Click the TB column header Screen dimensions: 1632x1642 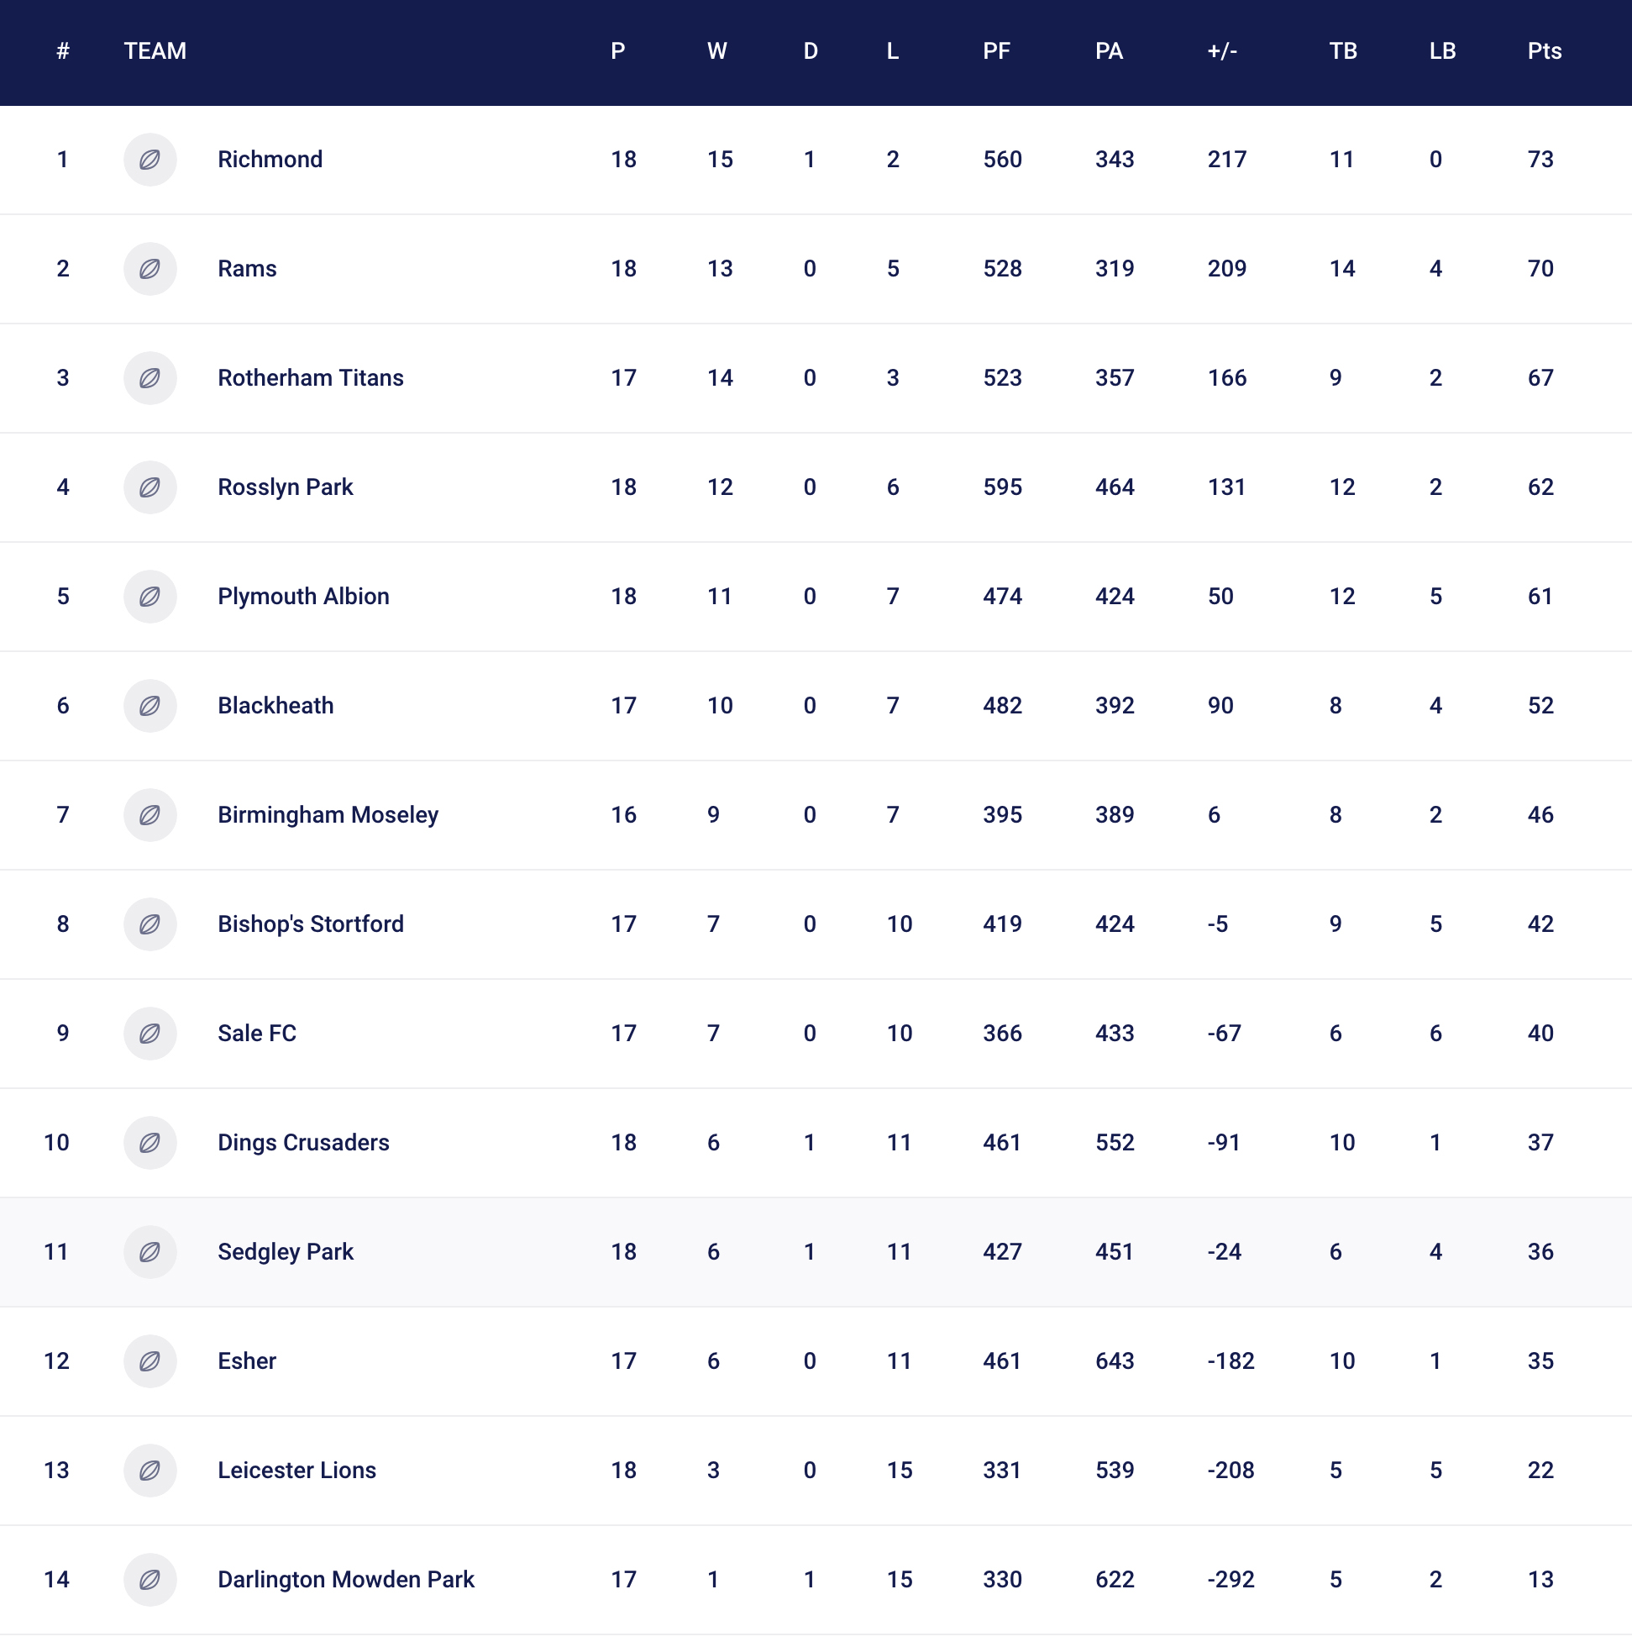pyautogui.click(x=1343, y=51)
